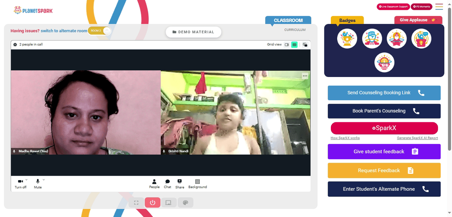Open the People panel
The width and height of the screenshot is (452, 217).
(154, 184)
